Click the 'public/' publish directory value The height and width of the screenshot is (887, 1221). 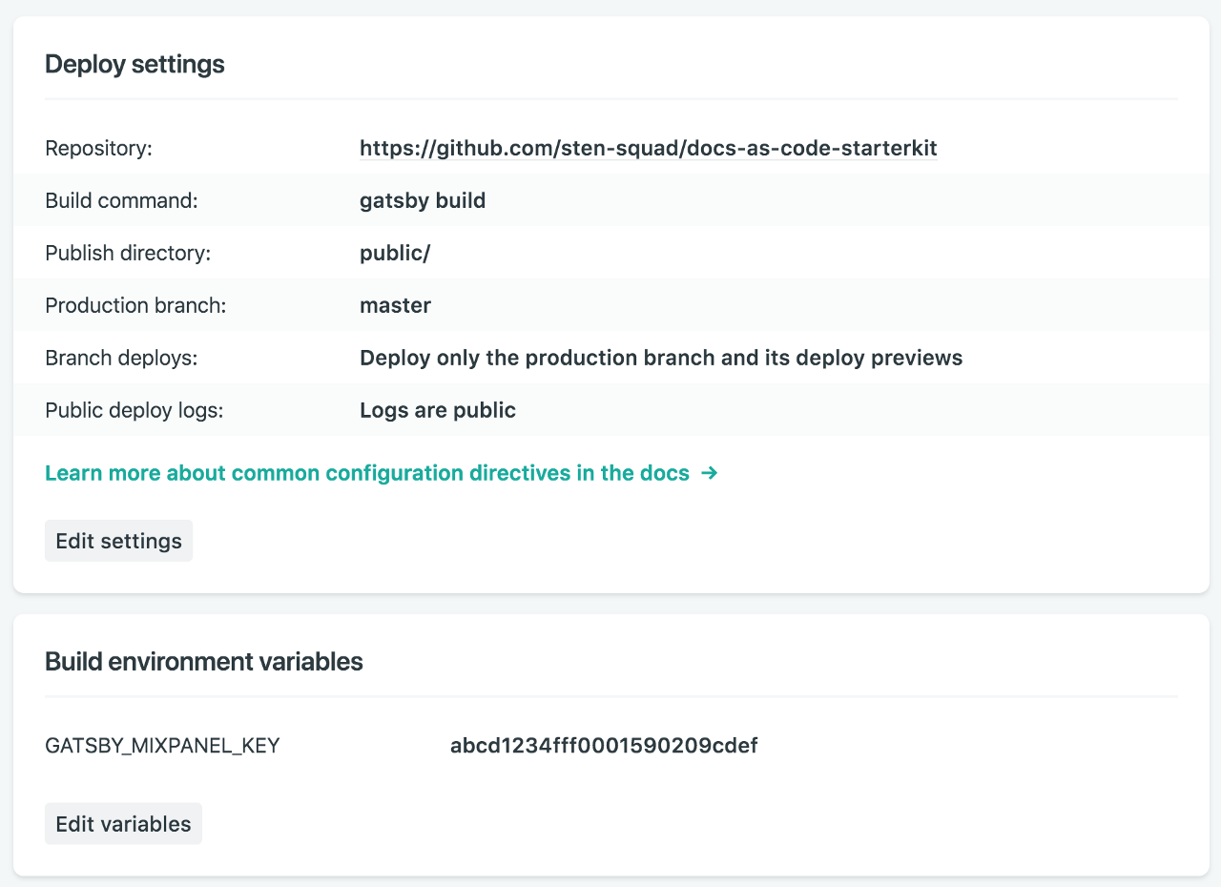pos(395,254)
